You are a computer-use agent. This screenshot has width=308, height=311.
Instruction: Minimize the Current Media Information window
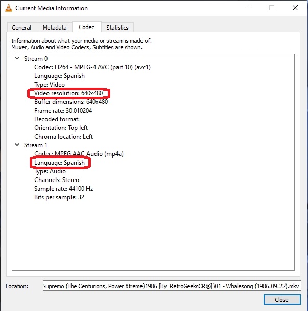point(249,8)
